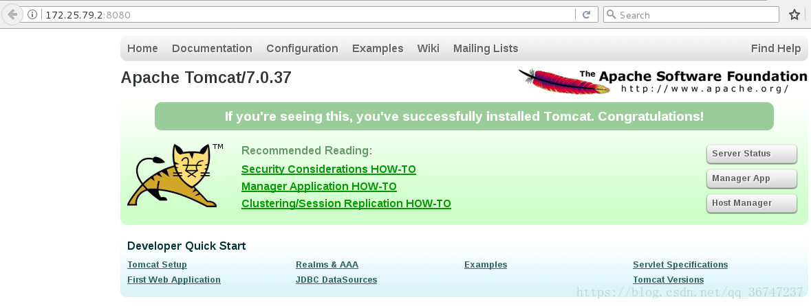Click inside the Search field

pyautogui.click(x=691, y=15)
